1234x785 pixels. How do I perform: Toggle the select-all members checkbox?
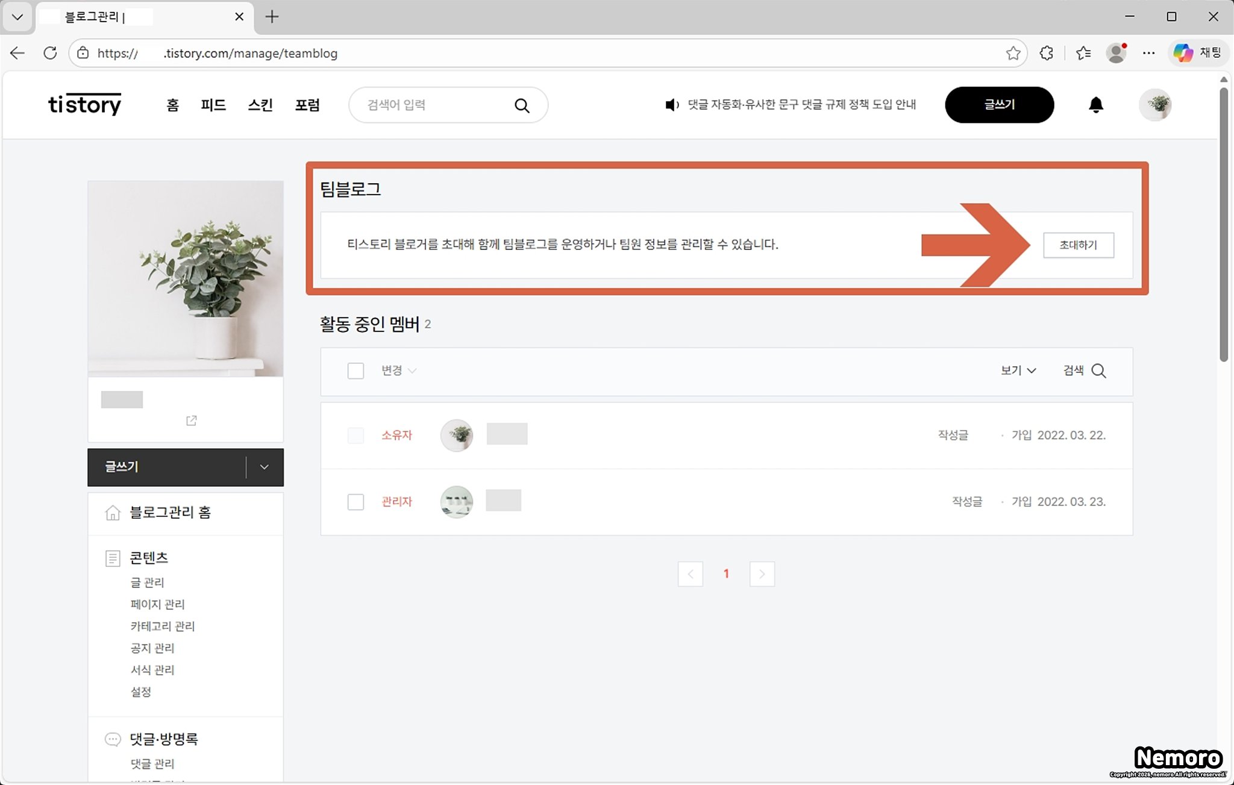(355, 371)
